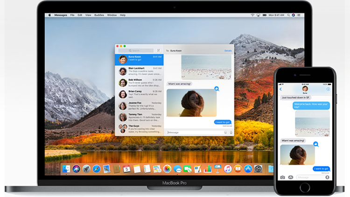The width and height of the screenshot is (350, 197).
Task: Open Pages document icon in Dock
Action: point(197,169)
